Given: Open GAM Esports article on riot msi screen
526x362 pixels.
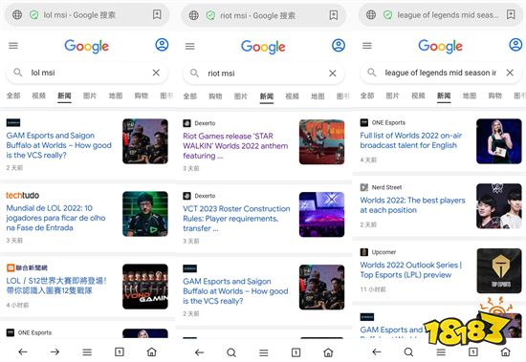Looking at the screenshot, I should (x=235, y=291).
